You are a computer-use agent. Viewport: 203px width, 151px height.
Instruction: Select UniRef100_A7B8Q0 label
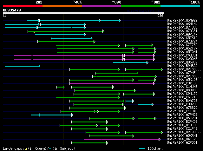[182, 108]
